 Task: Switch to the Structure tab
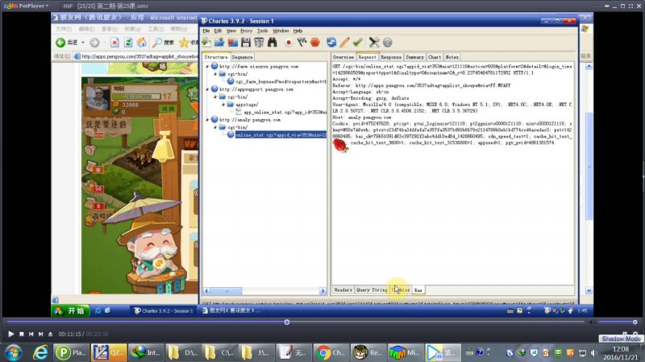click(216, 57)
